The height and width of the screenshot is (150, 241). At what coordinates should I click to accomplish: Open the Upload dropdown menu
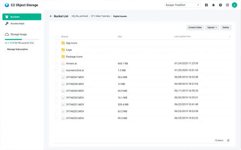(212, 27)
